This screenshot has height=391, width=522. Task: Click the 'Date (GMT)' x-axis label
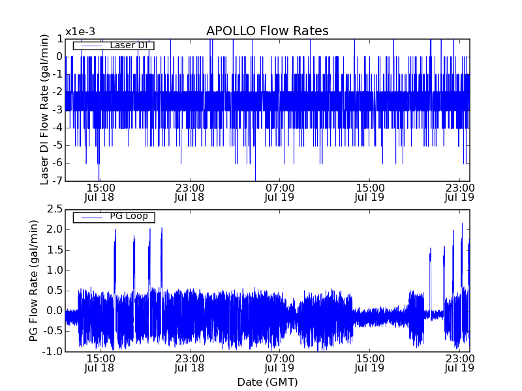(268, 382)
